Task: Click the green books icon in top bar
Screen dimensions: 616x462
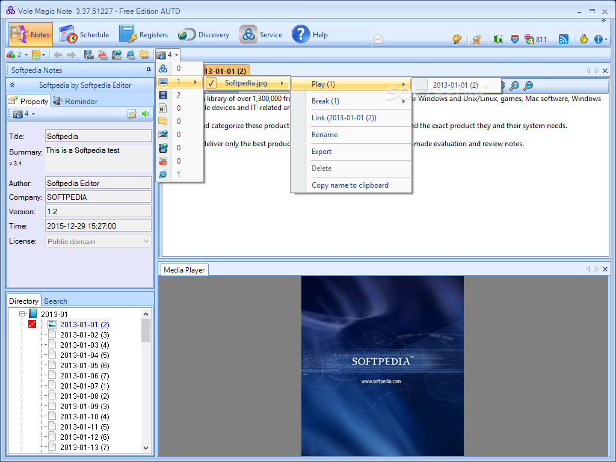Action: click(x=498, y=39)
